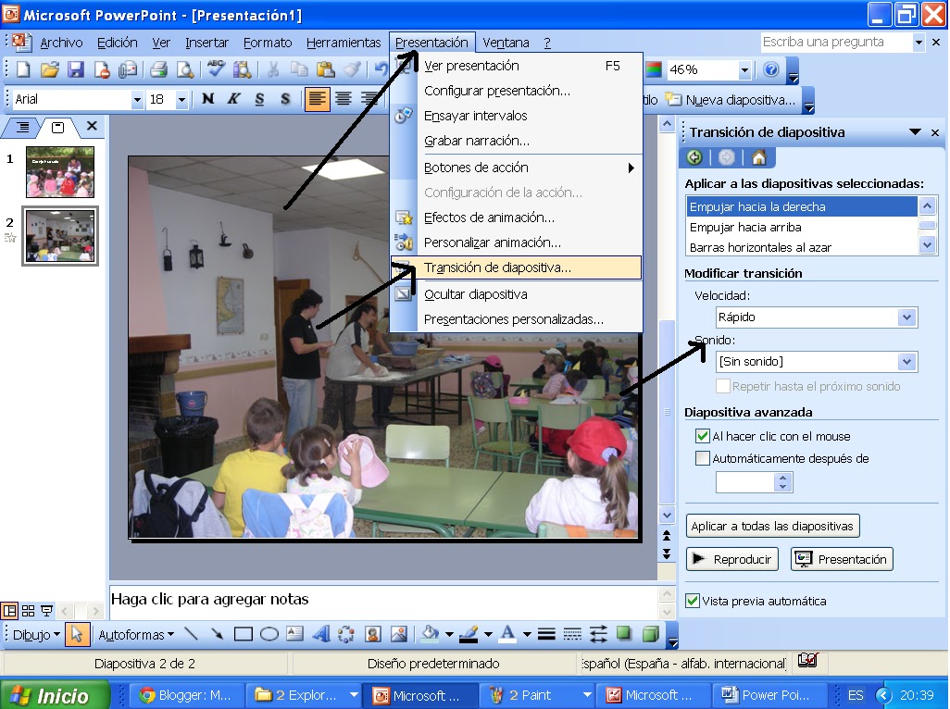The image size is (950, 709).
Task: Switch to 'Blogger: M...' taskbar item
Action: pos(185,695)
